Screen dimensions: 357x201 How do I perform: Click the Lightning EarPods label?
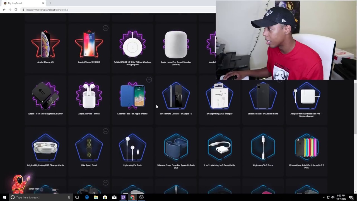(132, 165)
